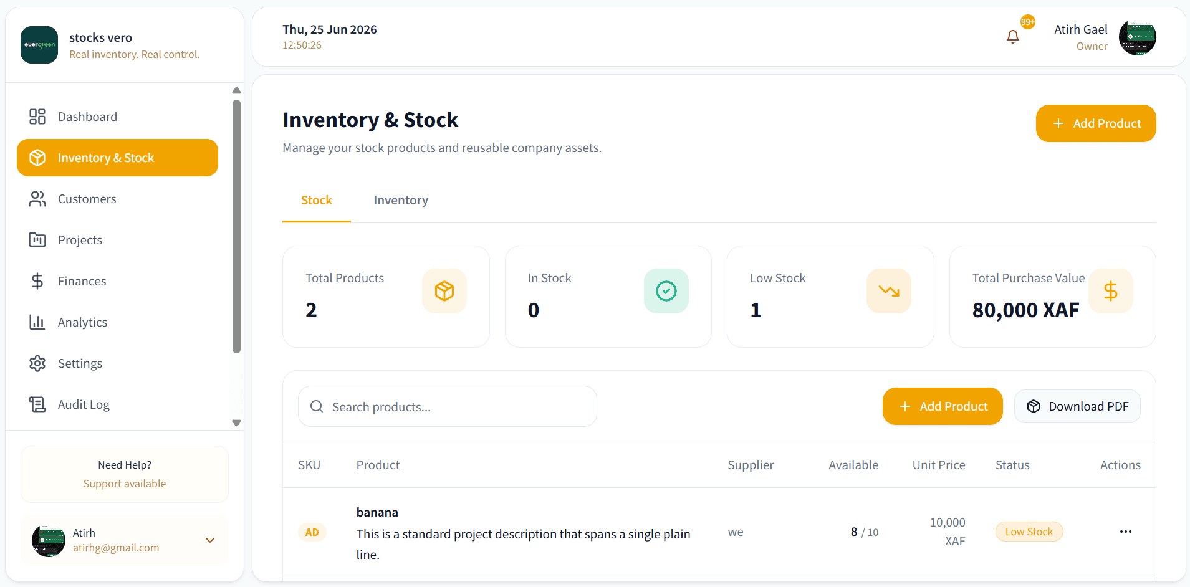Open the Settings page

117,363
